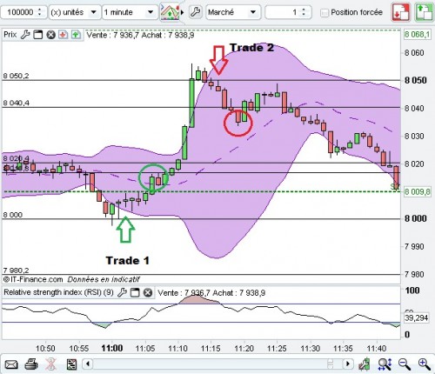Enable the Position forcée checkbox
The image size is (435, 374).
325,13
